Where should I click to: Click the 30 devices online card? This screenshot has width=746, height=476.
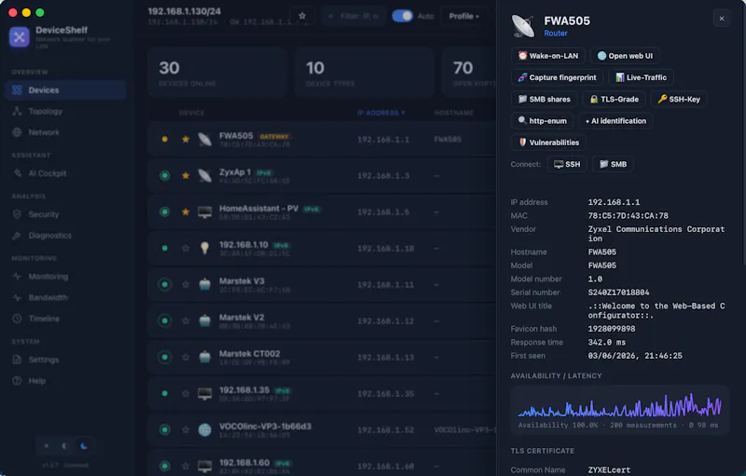[x=217, y=73]
